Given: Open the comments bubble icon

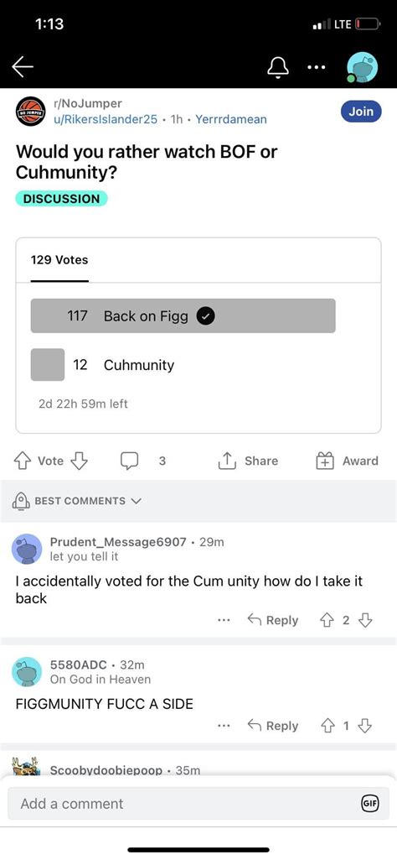Looking at the screenshot, I should coord(129,461).
